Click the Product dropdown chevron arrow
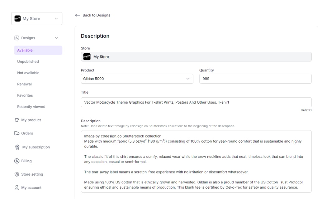Screen dimensions: 327x199 tap(188, 79)
